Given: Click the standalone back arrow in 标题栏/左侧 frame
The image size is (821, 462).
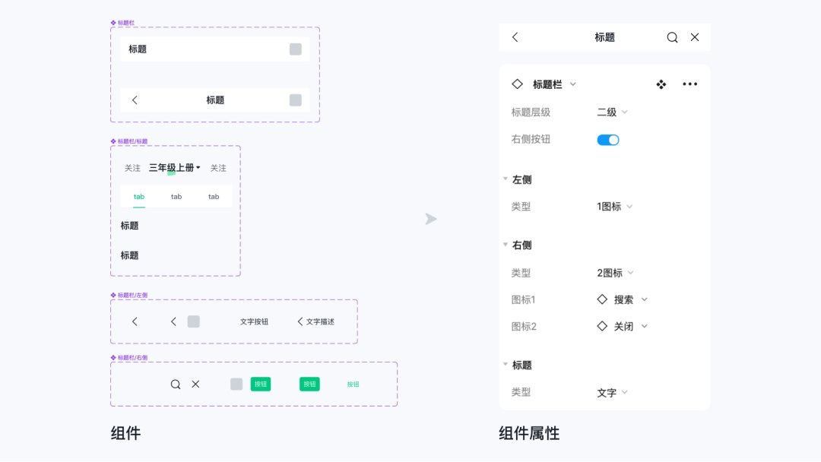Looking at the screenshot, I should (x=135, y=321).
